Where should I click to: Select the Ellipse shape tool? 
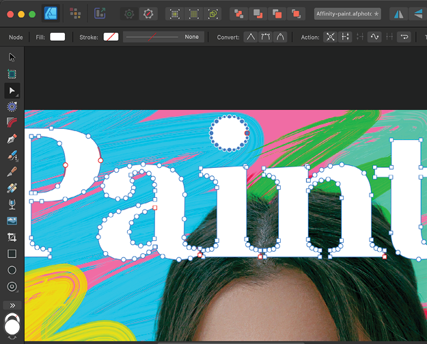click(x=12, y=270)
